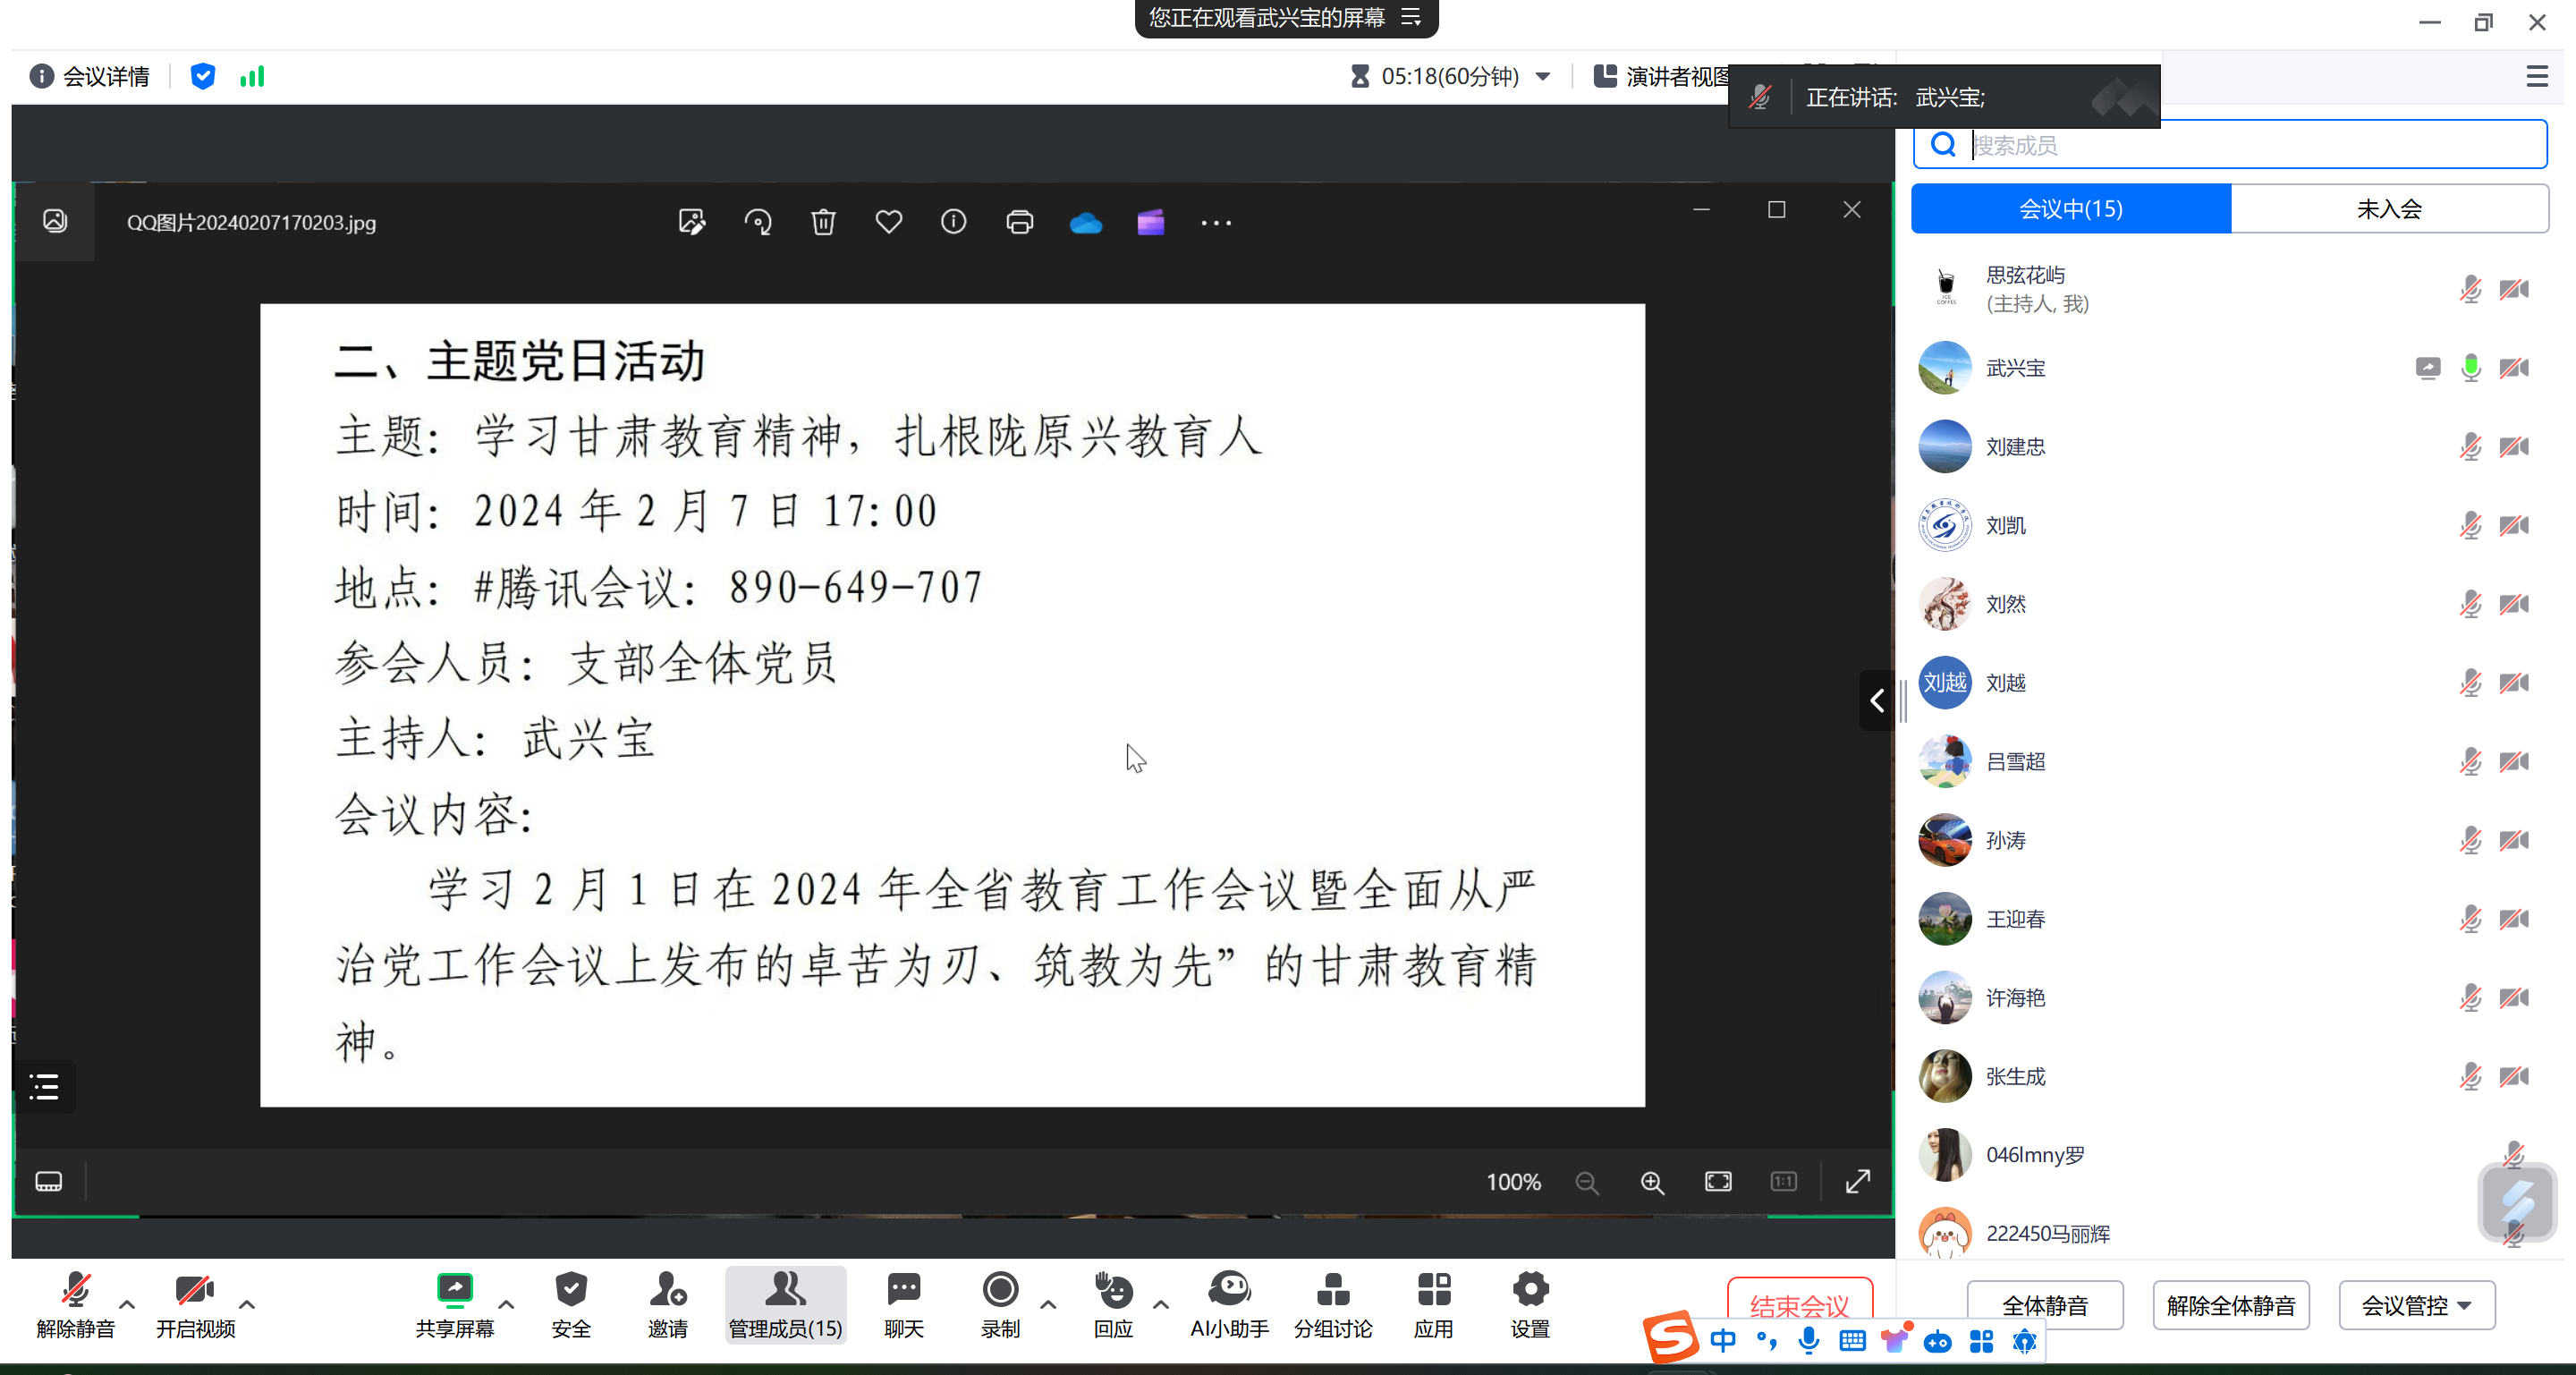Click the 搜索成员 search field

[2250, 146]
